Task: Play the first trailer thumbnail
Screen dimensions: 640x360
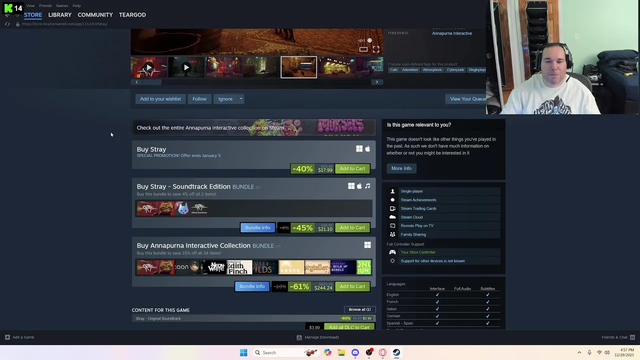Action: (149, 67)
